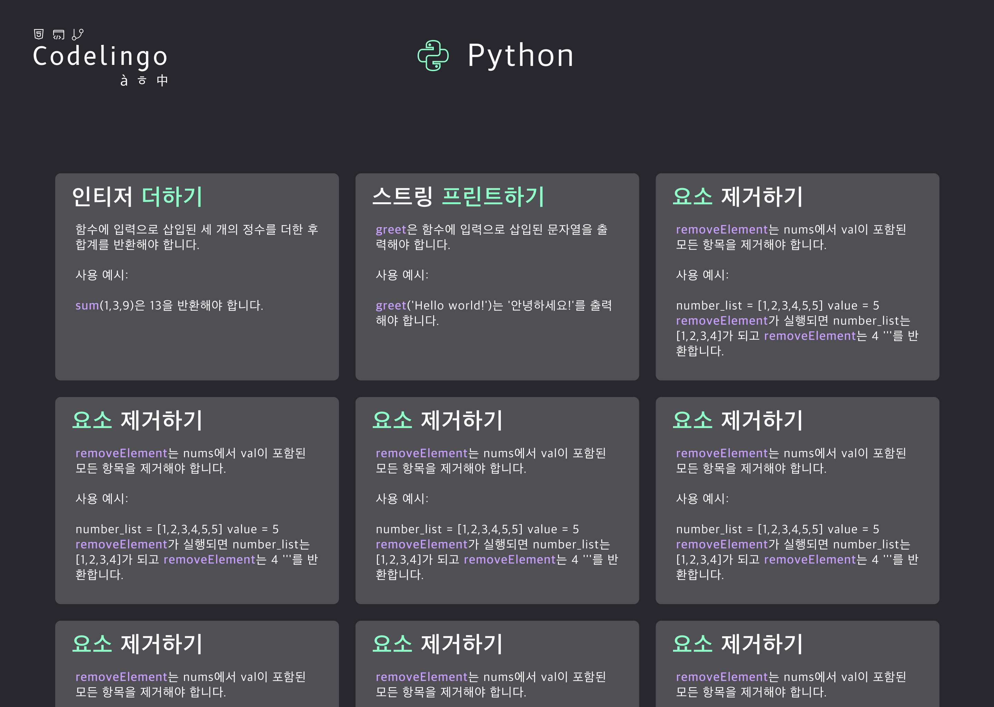Viewport: 994px width, 707px height.
Task: Click the code window icon in logo
Action: click(58, 35)
